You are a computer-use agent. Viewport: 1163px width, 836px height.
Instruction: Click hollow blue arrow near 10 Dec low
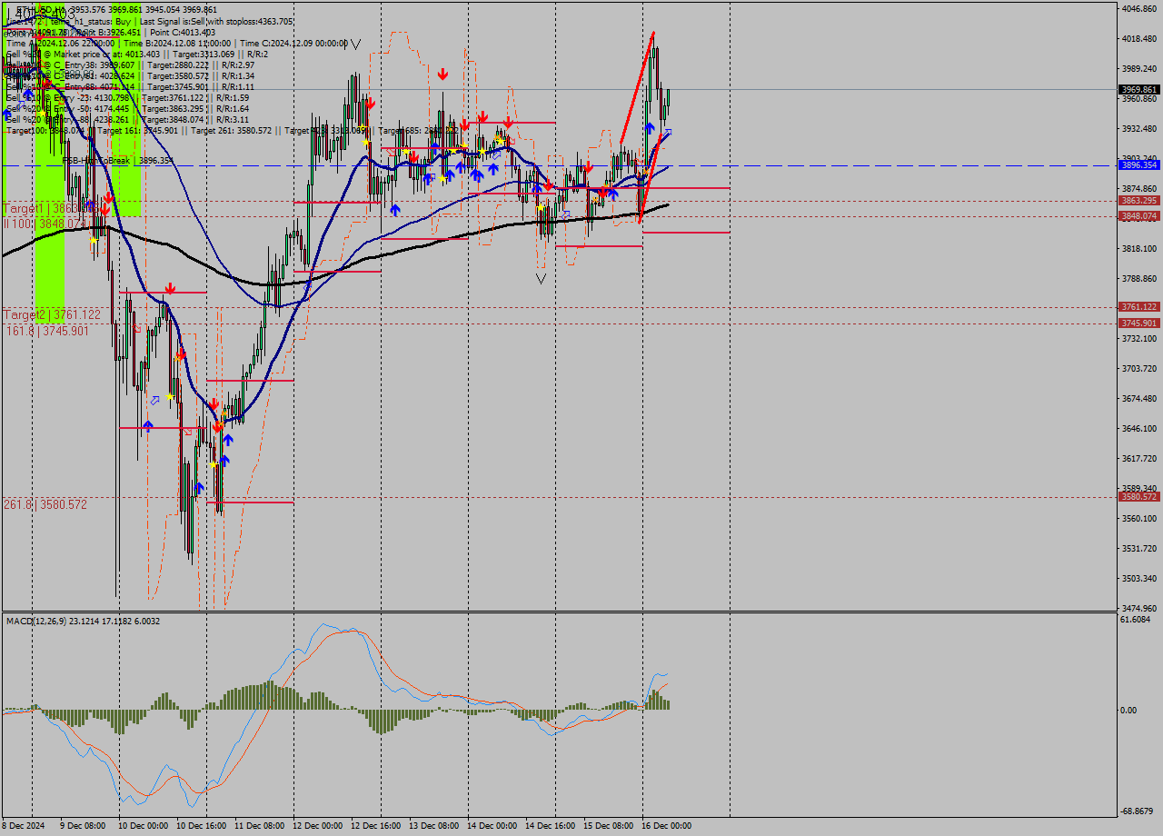pyautogui.click(x=155, y=400)
